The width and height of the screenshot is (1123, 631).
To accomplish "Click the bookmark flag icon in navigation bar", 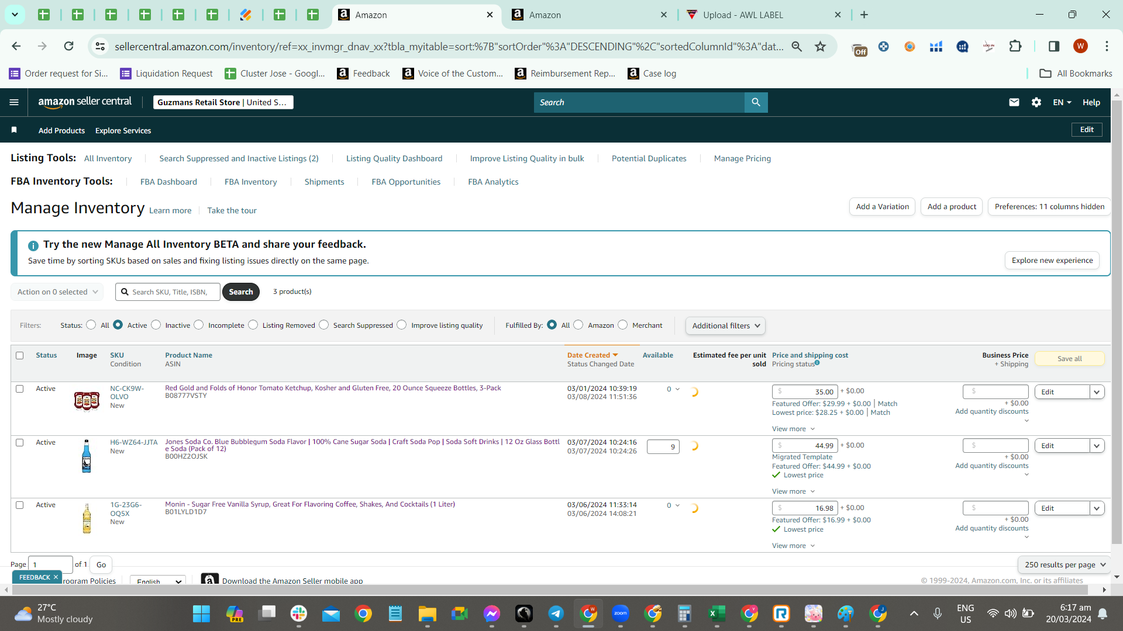I will [14, 130].
